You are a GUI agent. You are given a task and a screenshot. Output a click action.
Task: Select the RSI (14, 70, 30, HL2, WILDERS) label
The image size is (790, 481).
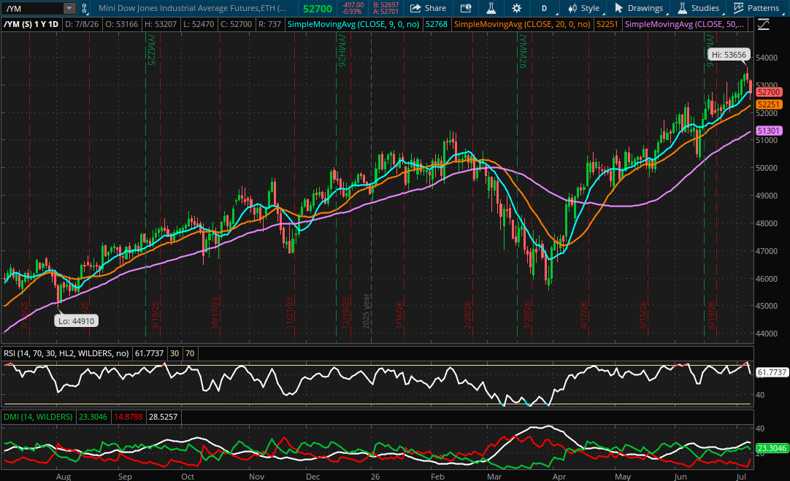66,353
